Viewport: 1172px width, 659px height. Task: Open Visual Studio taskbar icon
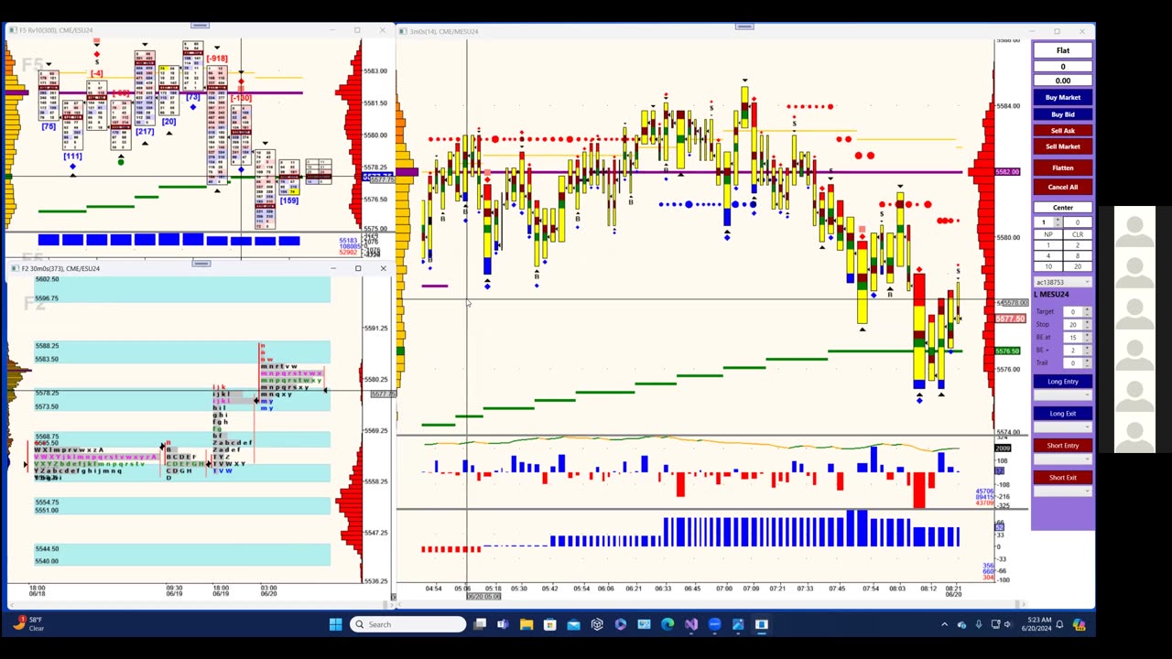[x=690, y=624]
